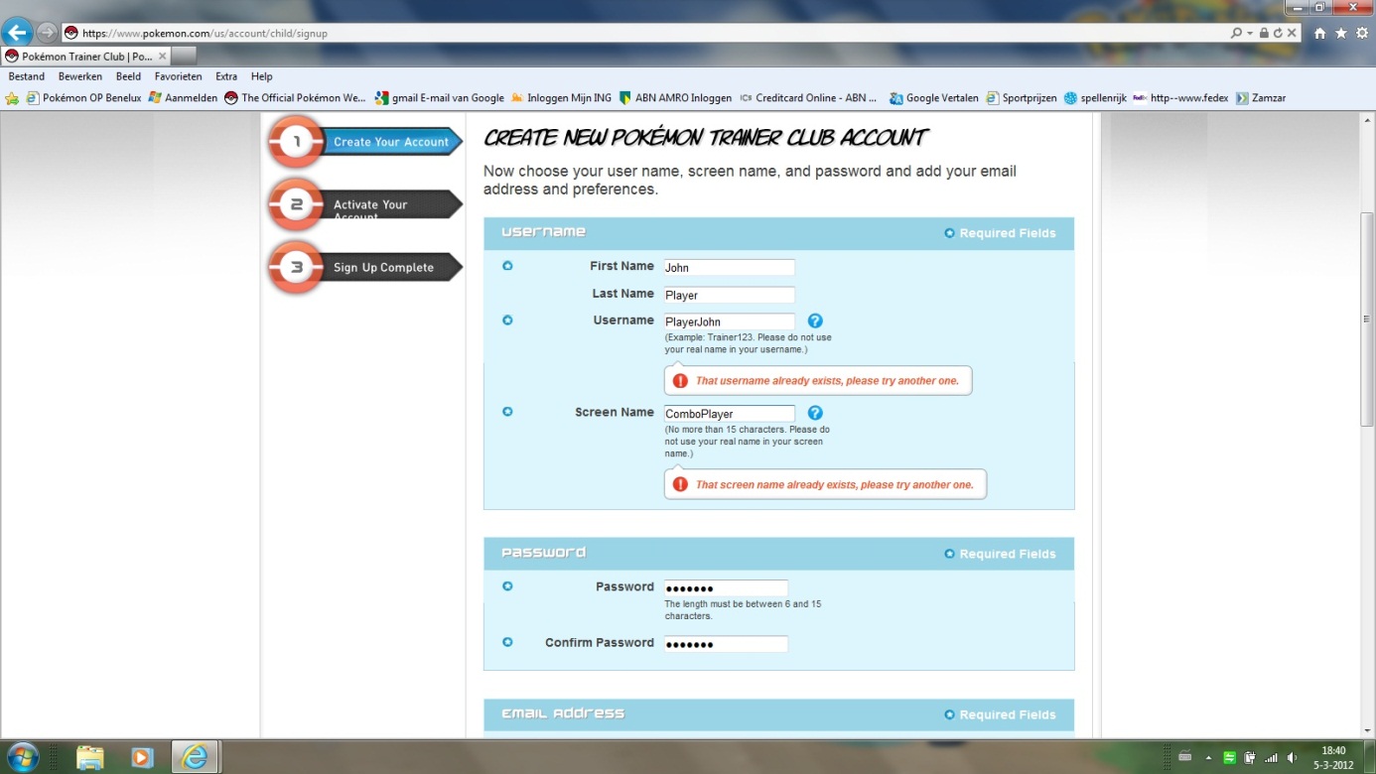Click the battery power tray icon
Image resolution: width=1376 pixels, height=774 pixels.
pos(1250,758)
